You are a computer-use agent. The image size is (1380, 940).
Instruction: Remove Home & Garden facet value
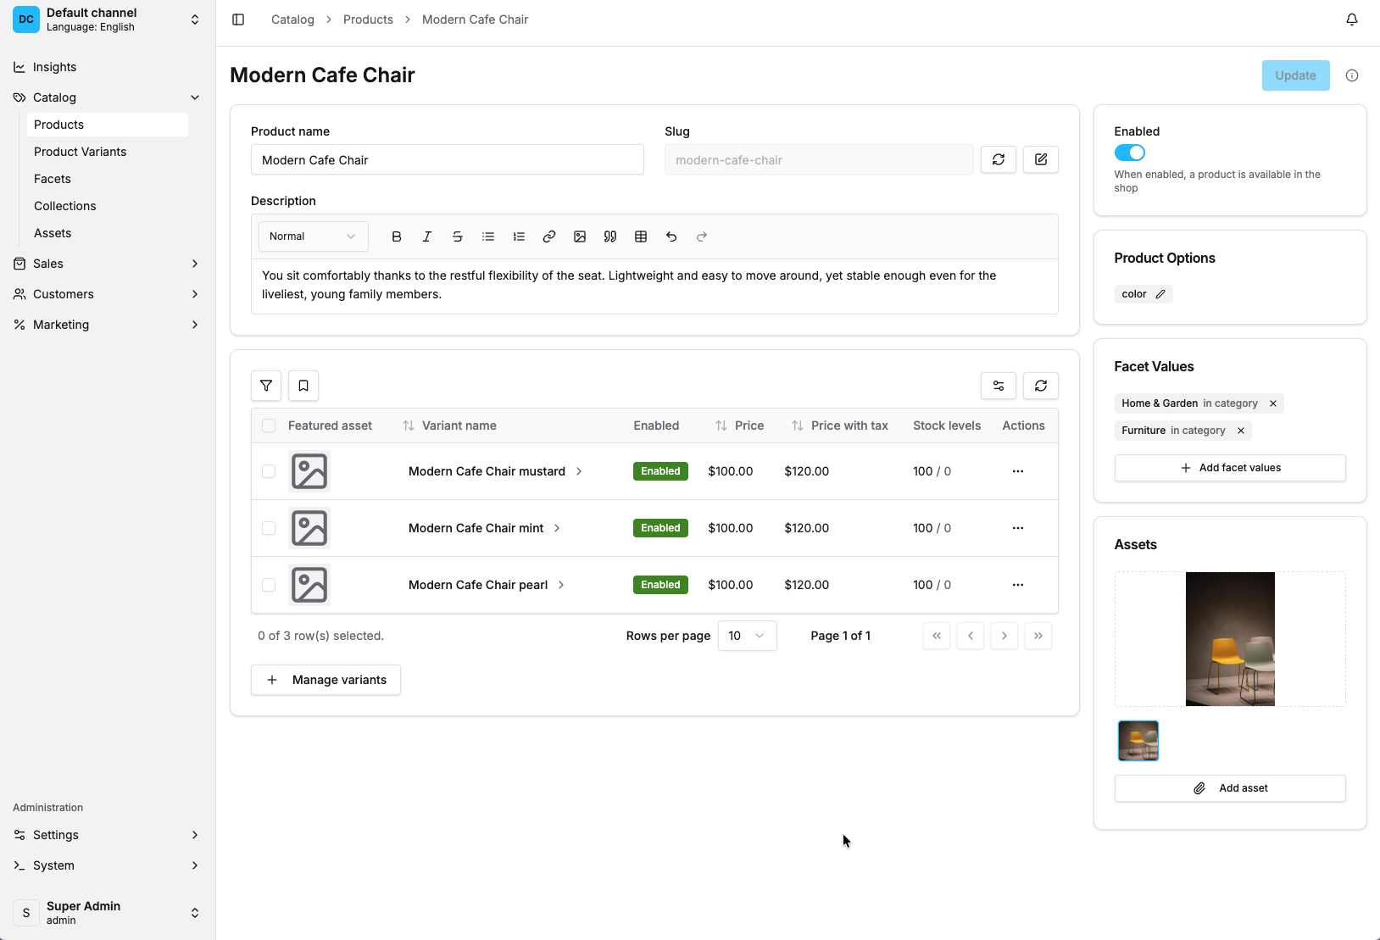1273,403
